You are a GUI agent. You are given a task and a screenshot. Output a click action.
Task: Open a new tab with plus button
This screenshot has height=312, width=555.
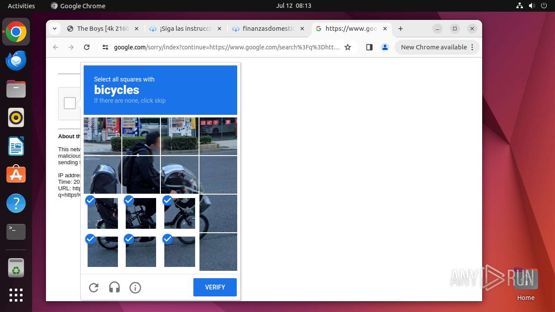click(x=401, y=29)
